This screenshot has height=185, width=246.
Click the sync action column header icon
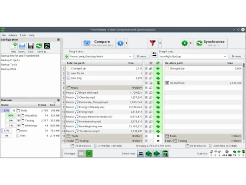point(158,63)
